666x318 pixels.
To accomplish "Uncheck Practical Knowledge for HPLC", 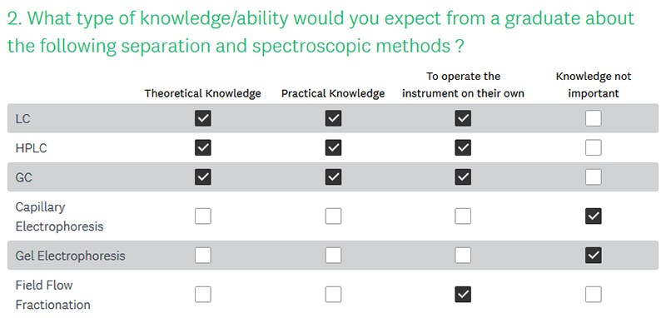I will tap(334, 147).
